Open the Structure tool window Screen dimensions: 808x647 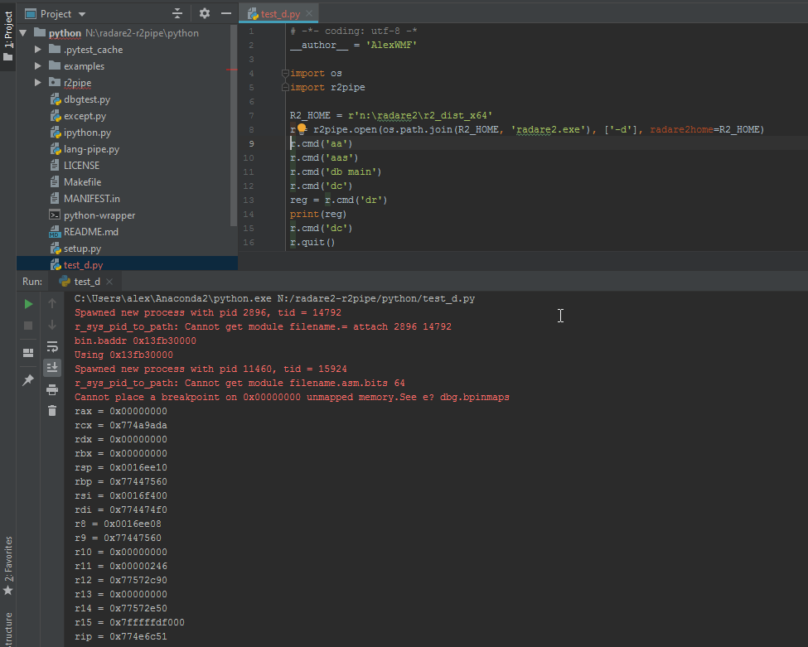8,625
